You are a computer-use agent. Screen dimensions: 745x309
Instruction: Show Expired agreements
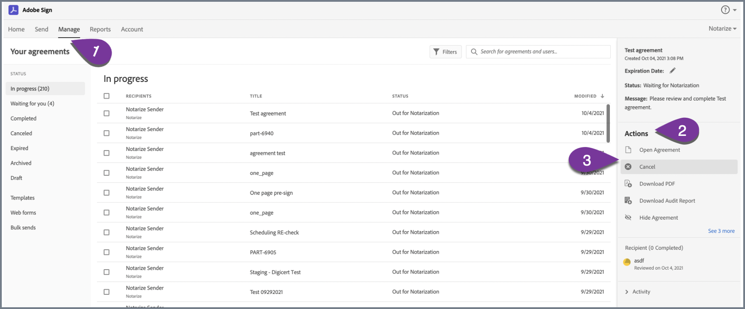[19, 148]
